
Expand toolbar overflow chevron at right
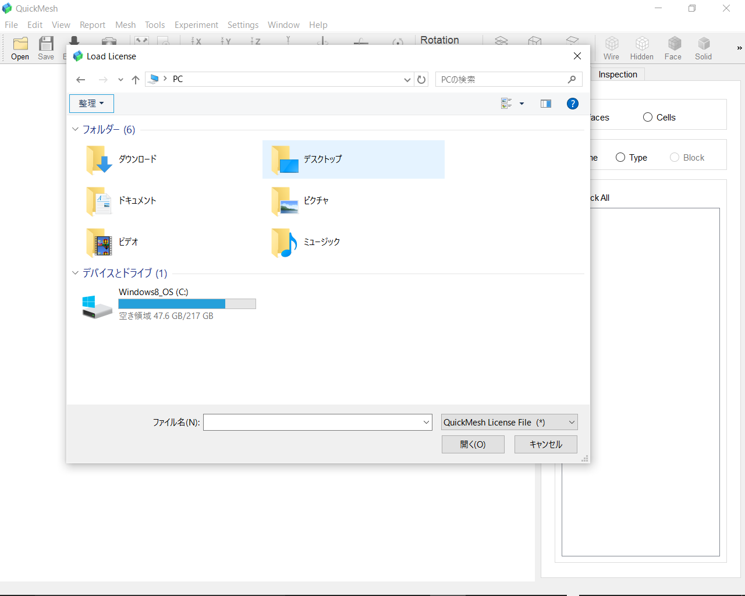point(739,48)
